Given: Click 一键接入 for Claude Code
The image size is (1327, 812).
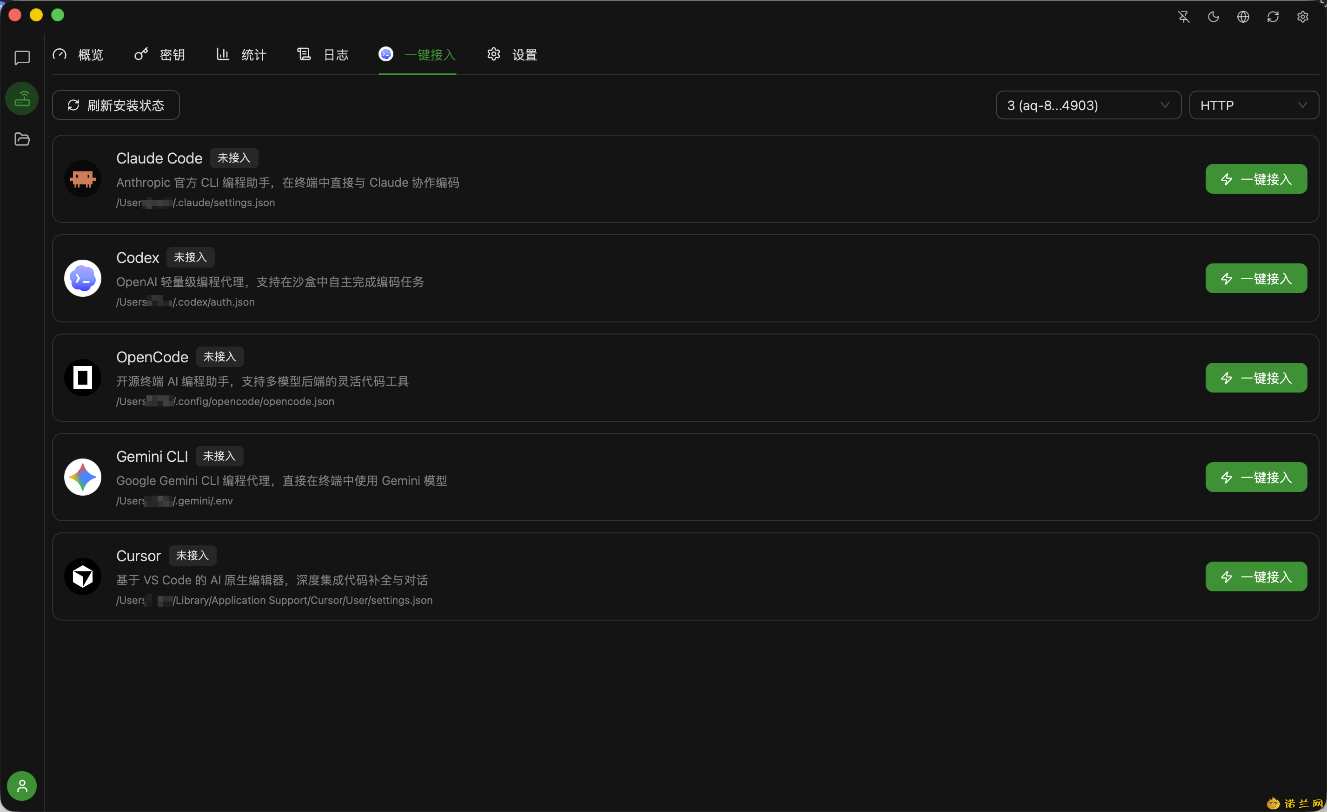Looking at the screenshot, I should click(1256, 179).
